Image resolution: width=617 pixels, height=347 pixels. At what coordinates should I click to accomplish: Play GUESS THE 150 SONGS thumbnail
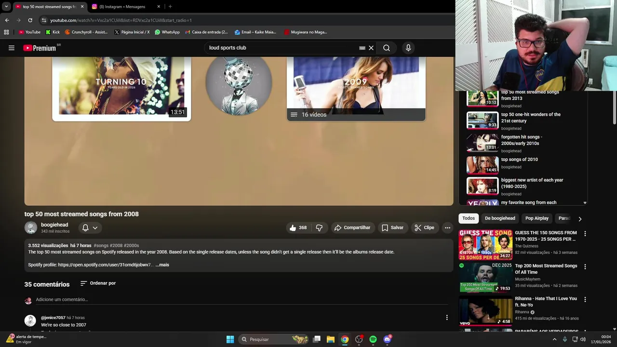point(485,245)
